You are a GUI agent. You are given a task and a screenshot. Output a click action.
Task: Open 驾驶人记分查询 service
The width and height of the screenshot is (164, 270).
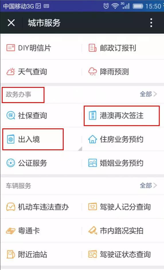(119, 207)
